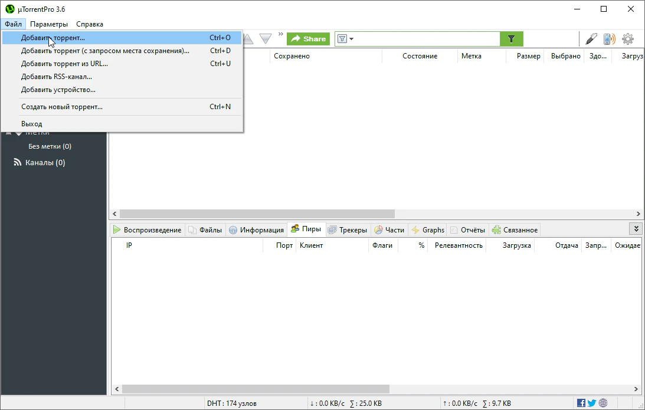Open the pencil appearance icon in toolbar

[x=591, y=39]
